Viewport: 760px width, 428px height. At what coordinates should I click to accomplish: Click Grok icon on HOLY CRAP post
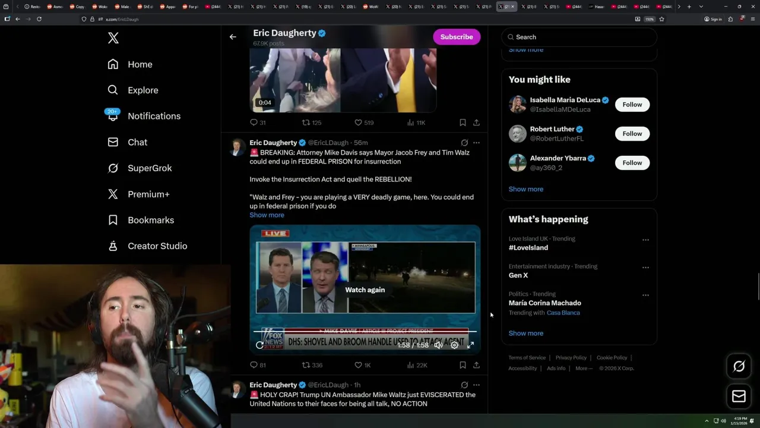(464, 385)
